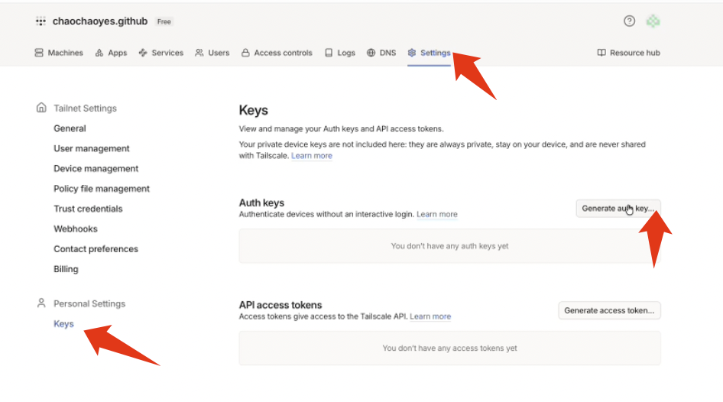
Task: Switch to the Apps tab
Action: pos(111,53)
